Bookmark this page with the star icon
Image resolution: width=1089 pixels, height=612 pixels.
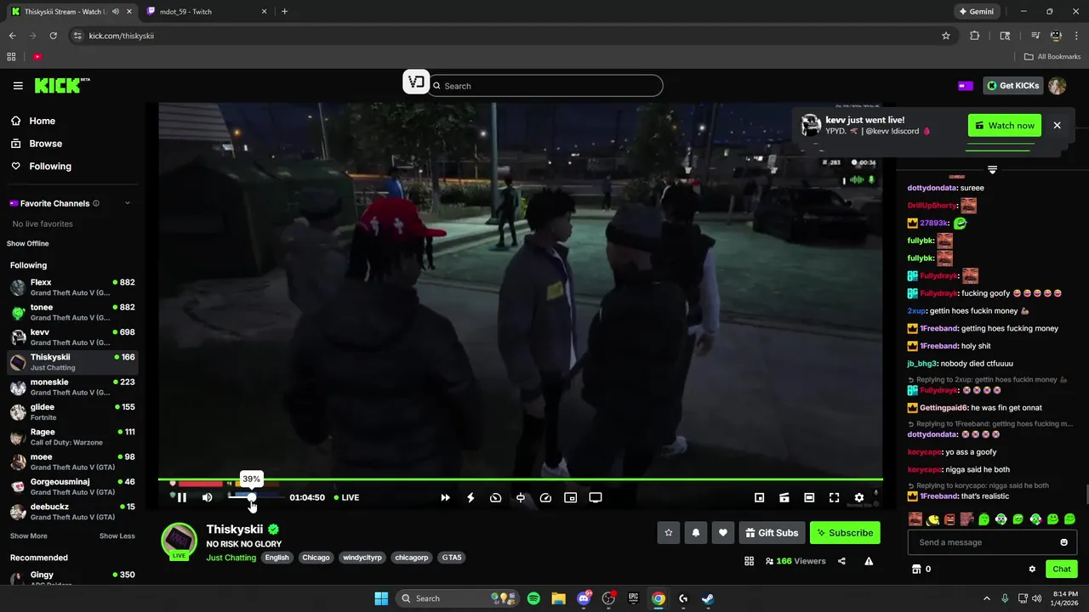coord(946,36)
